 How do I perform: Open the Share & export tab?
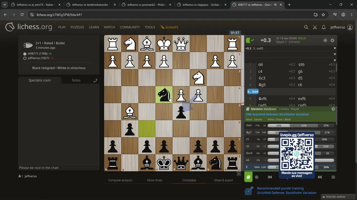tap(224, 180)
